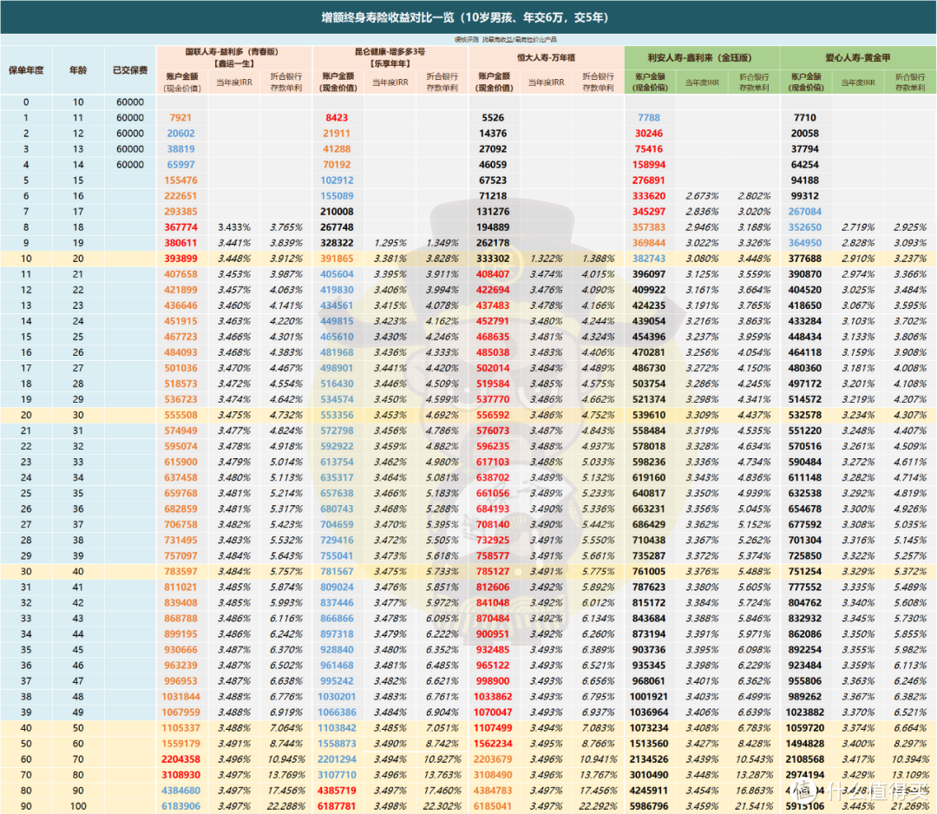Click the 国联人寿-益利多（青春版） product header
Image resolution: width=937 pixels, height=814 pixels.
tap(233, 52)
